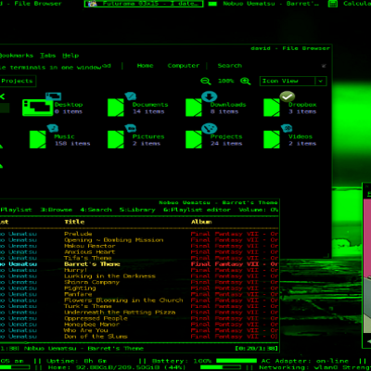The image size is (371, 371).
Task: Open the Documents folder icon
Action: click(116, 108)
